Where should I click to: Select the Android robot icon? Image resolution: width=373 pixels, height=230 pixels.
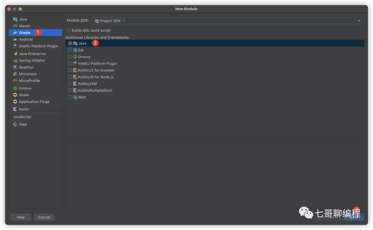15,39
